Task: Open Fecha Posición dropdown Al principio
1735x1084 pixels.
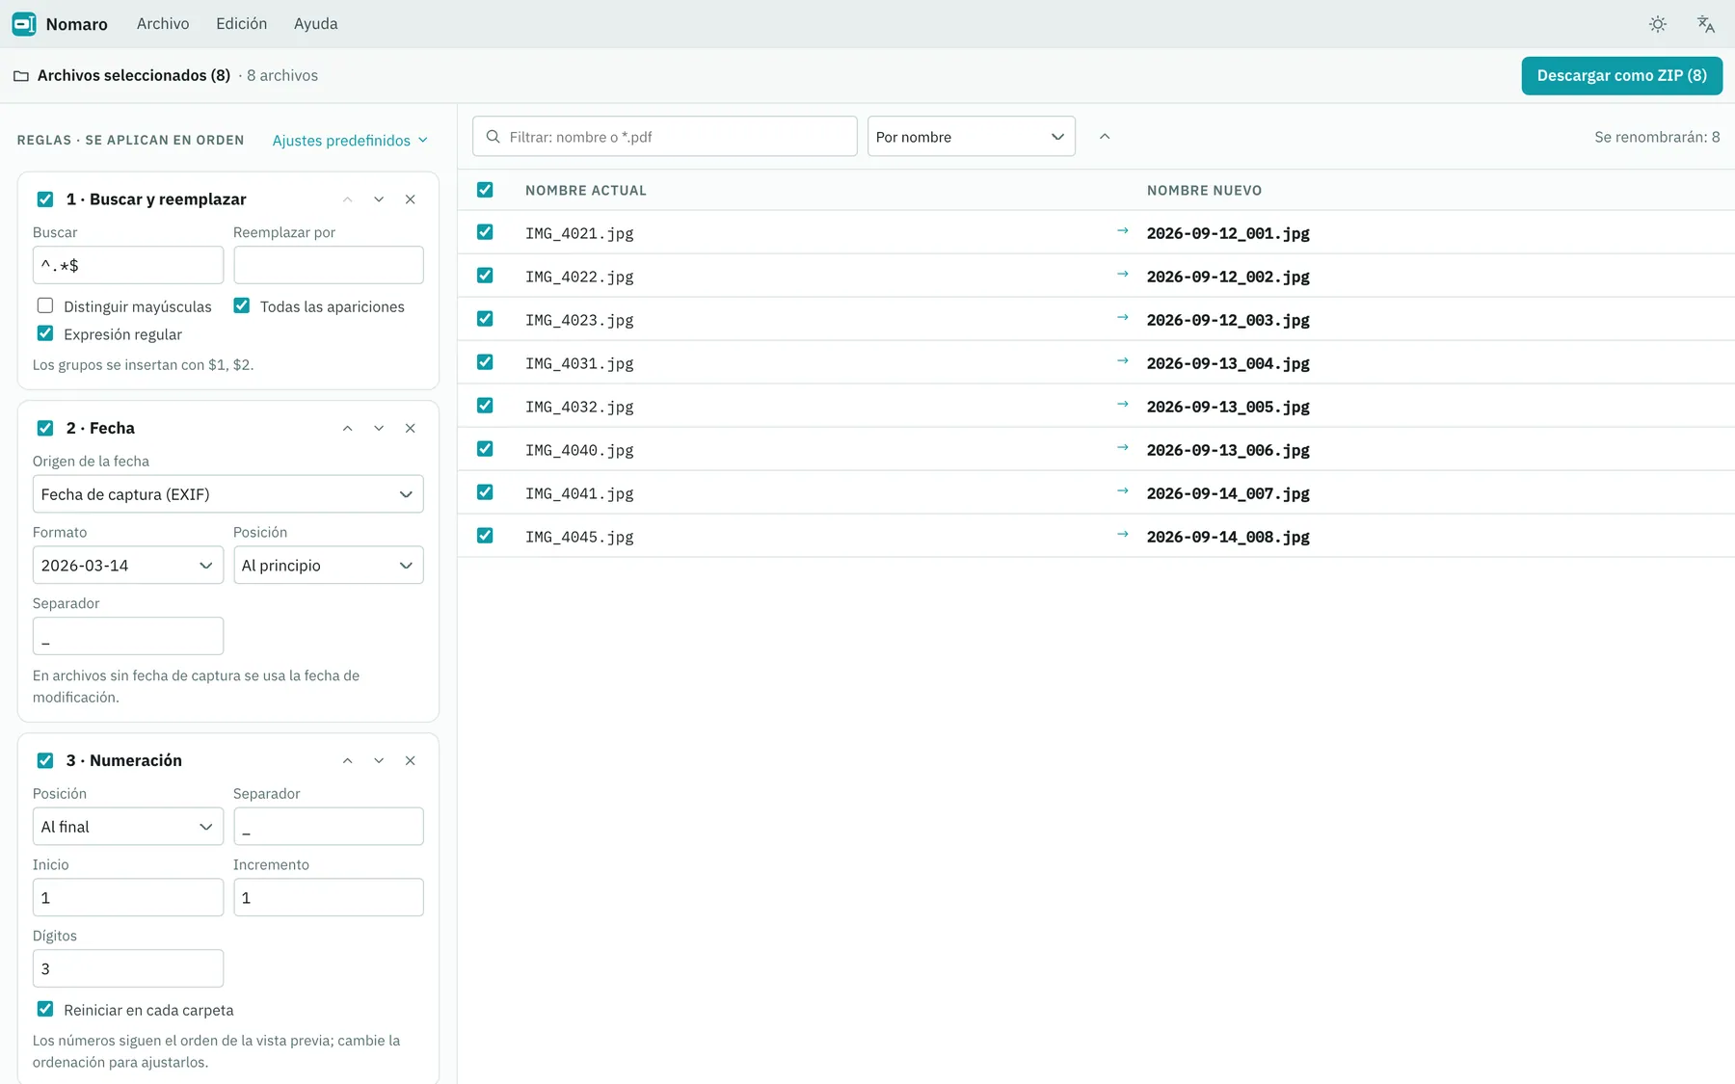Action: (x=329, y=566)
